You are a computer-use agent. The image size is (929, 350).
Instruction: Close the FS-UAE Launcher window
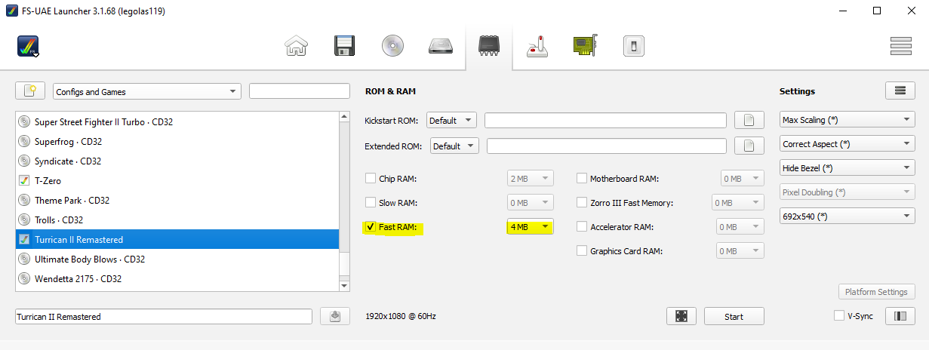point(911,11)
